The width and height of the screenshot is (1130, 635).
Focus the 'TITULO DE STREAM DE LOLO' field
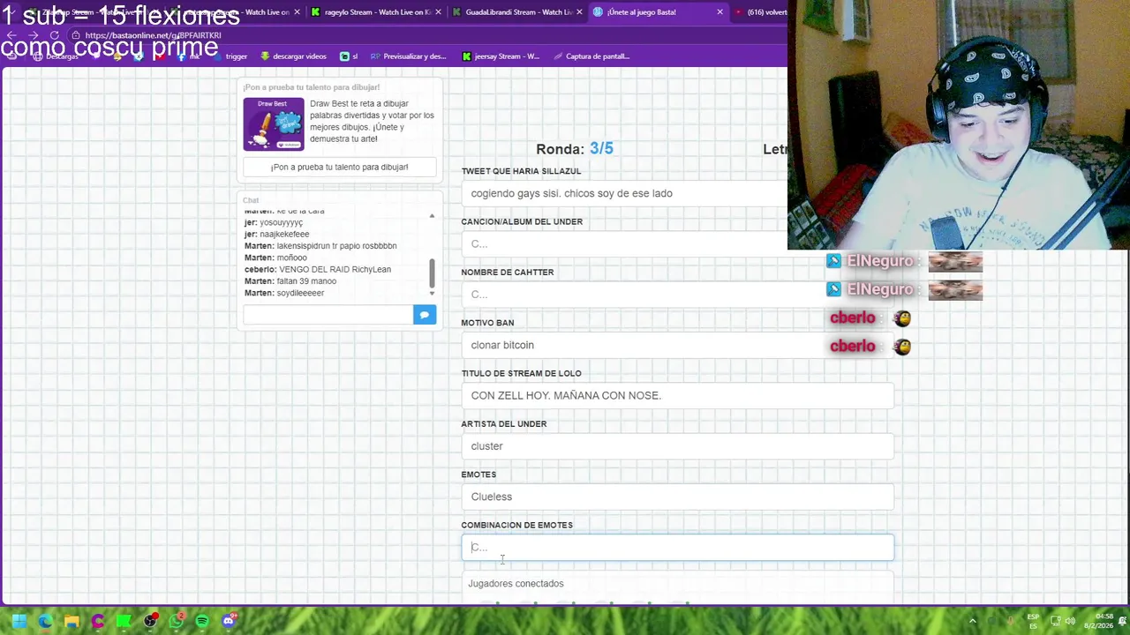[677, 395]
